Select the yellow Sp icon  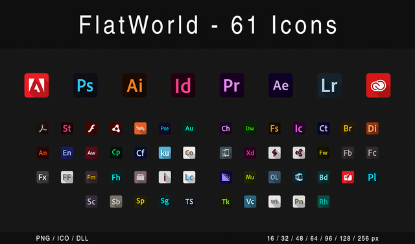[140, 201]
